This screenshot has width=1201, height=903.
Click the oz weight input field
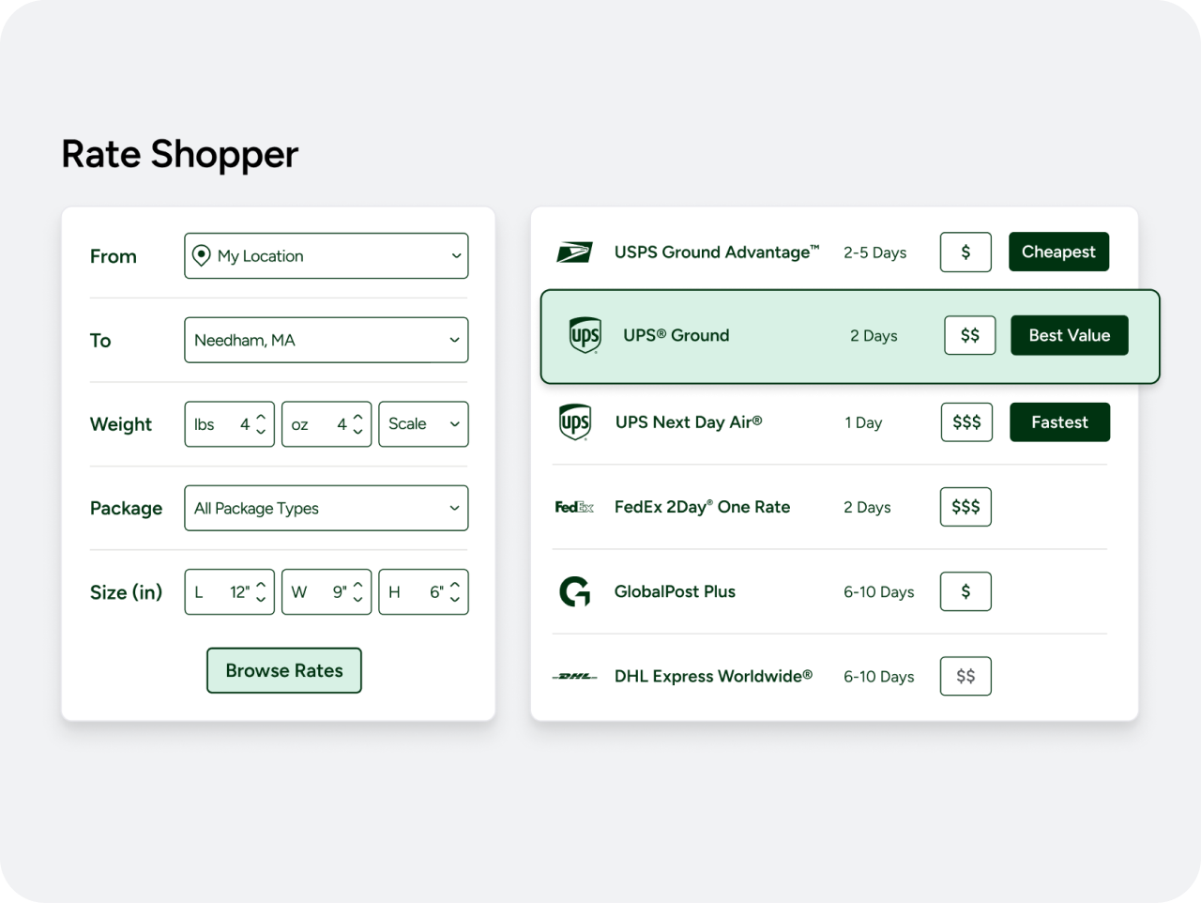(x=327, y=423)
